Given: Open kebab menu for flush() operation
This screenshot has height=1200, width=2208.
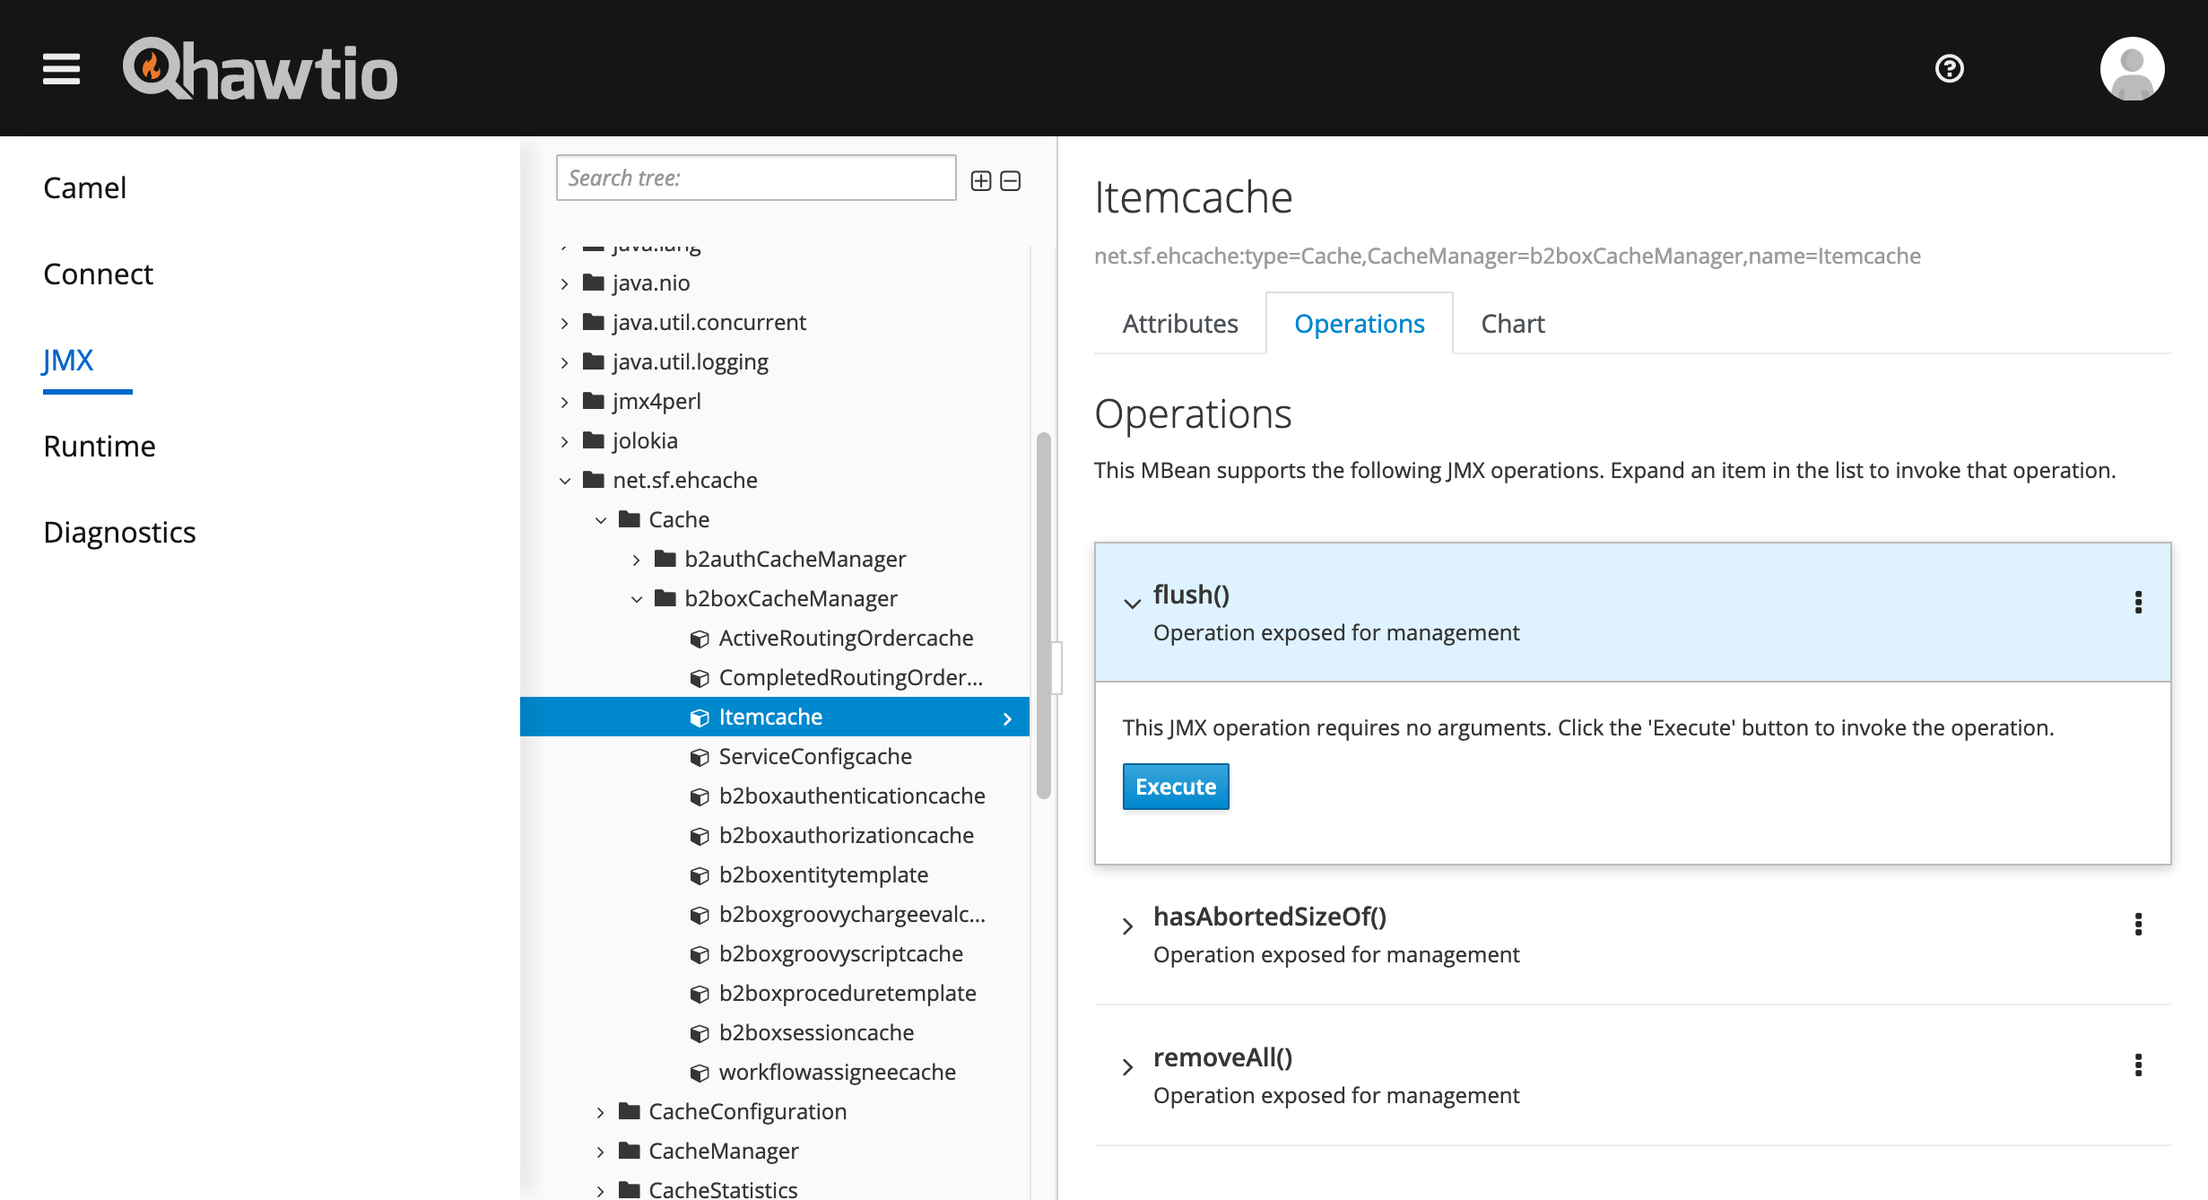Looking at the screenshot, I should pyautogui.click(x=2138, y=603).
